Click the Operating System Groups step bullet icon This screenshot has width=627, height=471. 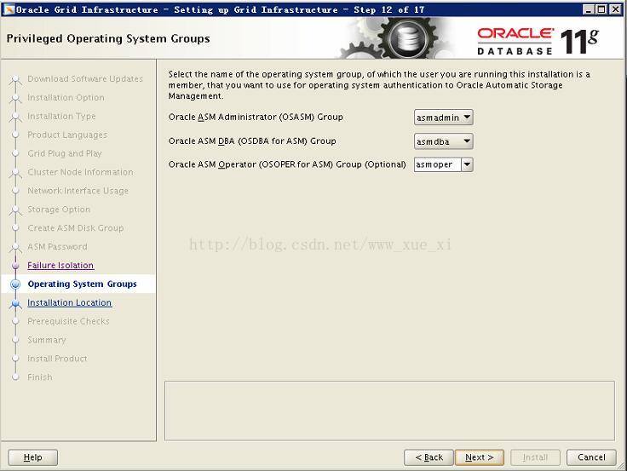coord(15,284)
